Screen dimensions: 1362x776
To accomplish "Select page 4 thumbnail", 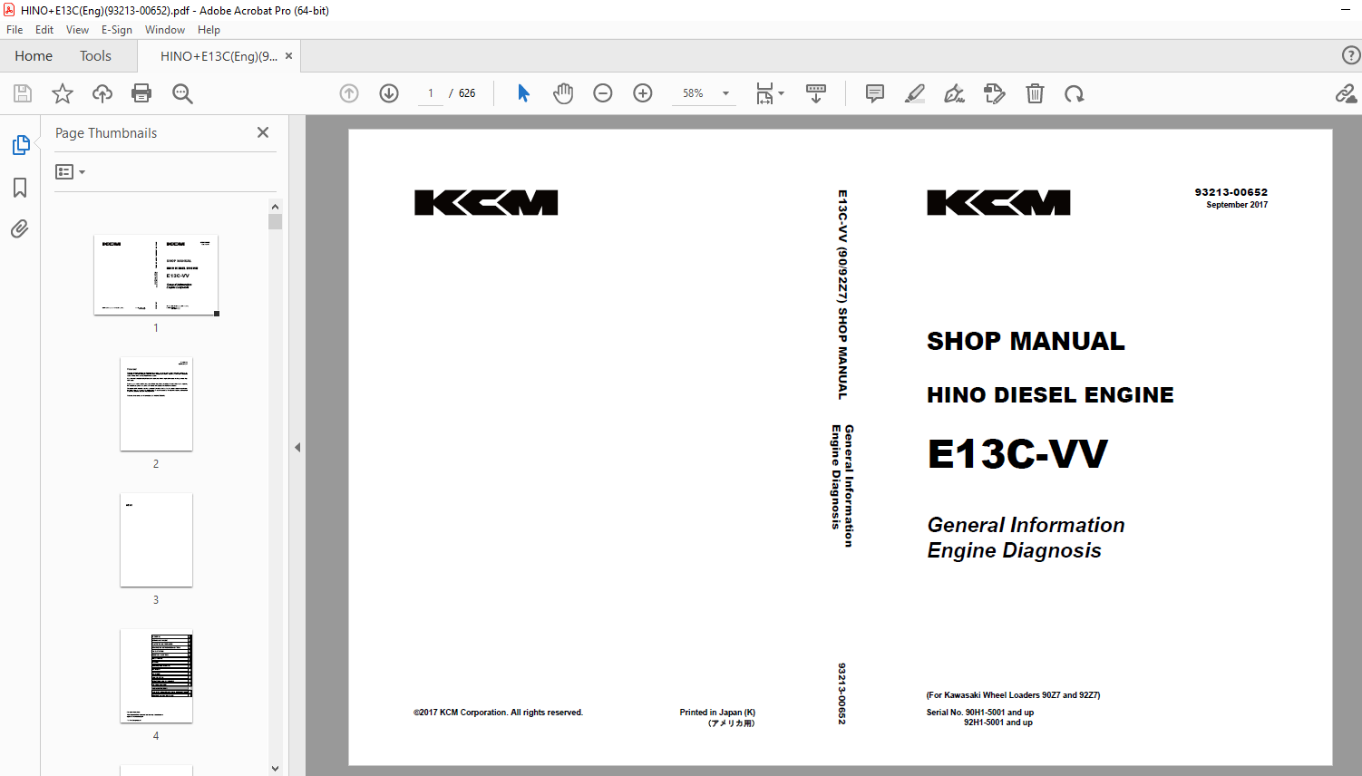I will (156, 675).
